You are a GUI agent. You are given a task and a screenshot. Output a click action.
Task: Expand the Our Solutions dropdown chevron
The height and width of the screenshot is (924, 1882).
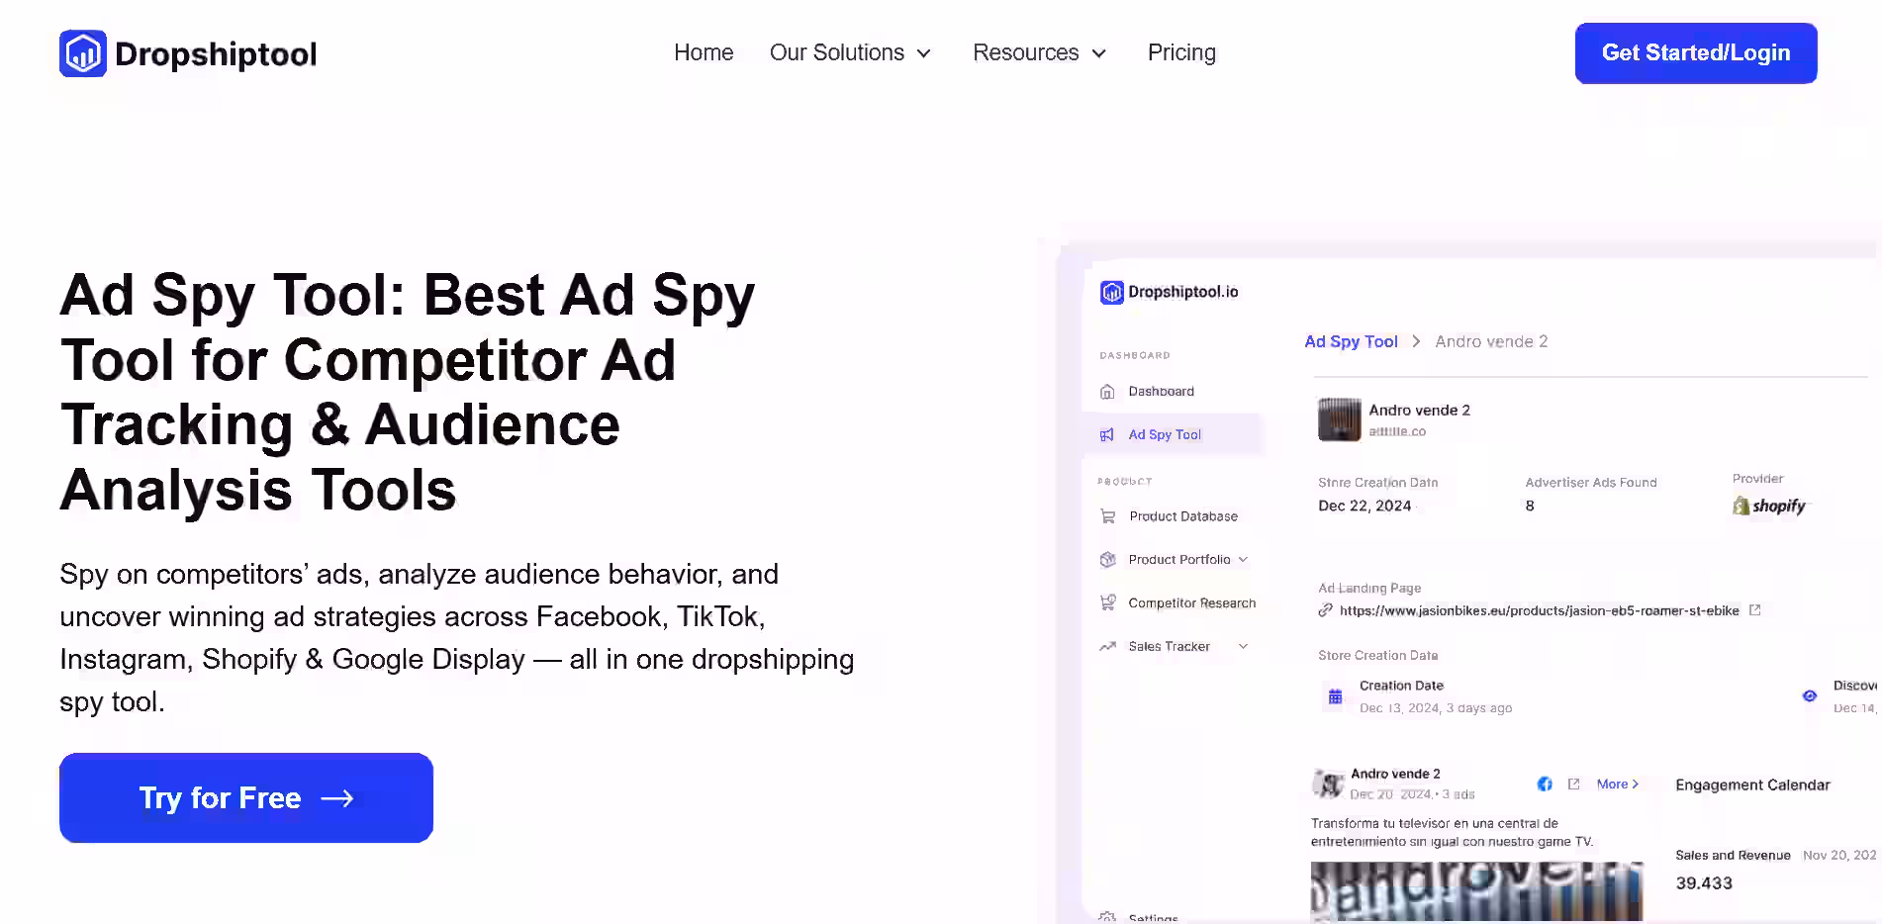point(924,53)
